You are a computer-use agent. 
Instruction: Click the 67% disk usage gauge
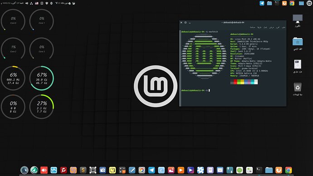[42, 78]
